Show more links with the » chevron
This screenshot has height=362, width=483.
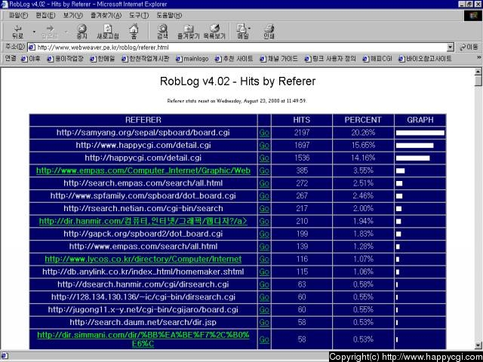pyautogui.click(x=478, y=58)
